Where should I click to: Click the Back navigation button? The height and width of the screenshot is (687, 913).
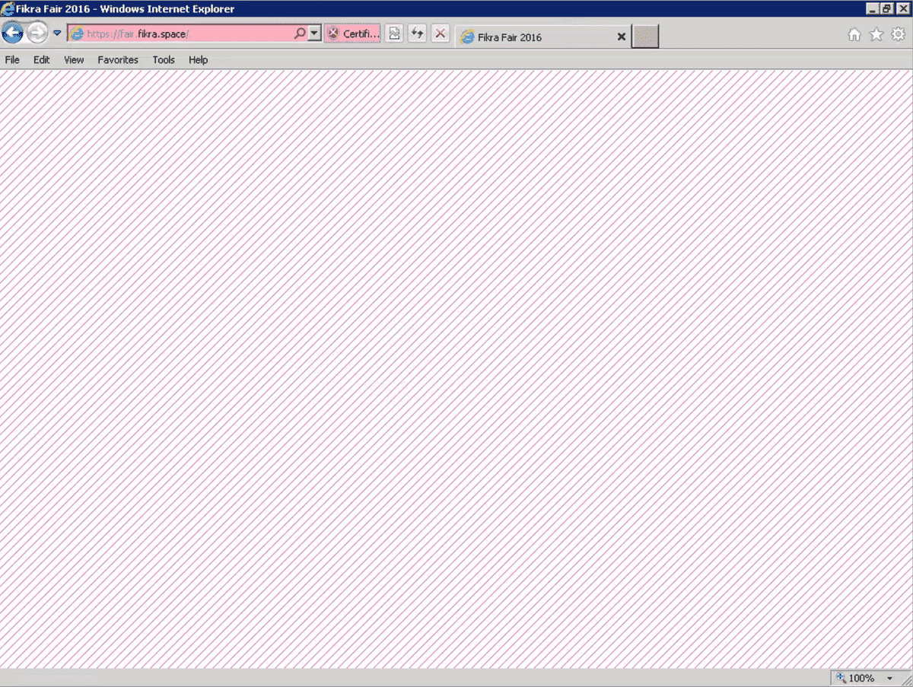coord(13,33)
